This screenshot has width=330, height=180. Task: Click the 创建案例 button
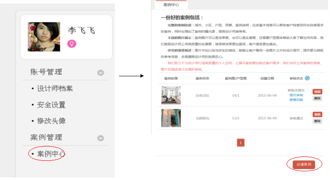tap(304, 164)
